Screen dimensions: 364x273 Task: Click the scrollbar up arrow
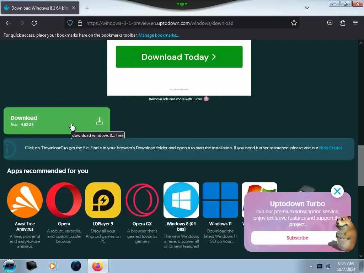[x=361, y=43]
